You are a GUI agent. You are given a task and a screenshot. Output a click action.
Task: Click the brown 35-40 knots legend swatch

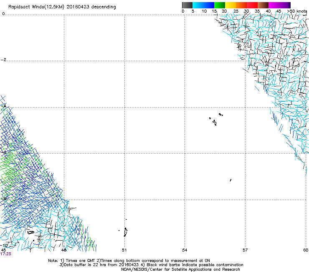pyautogui.click(x=263, y=5)
